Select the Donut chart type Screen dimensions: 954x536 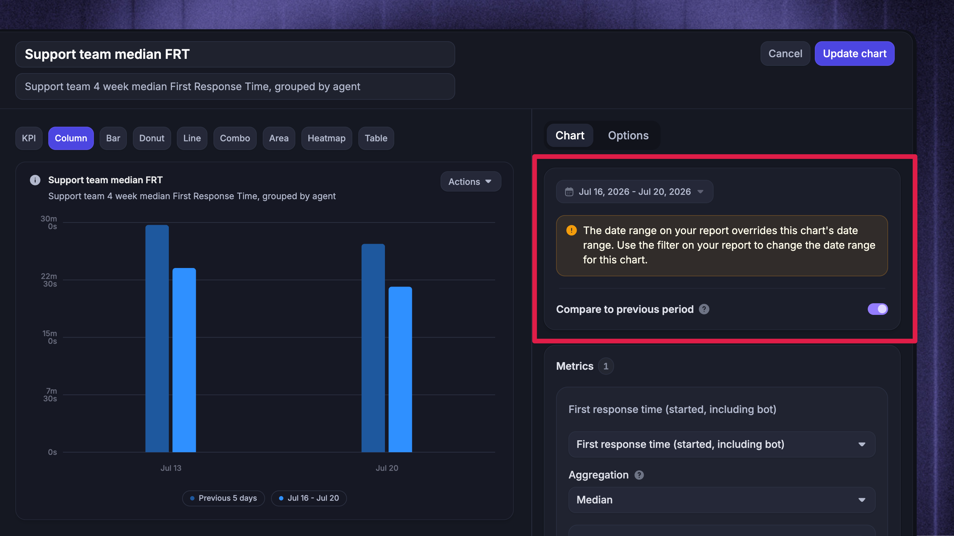(152, 138)
